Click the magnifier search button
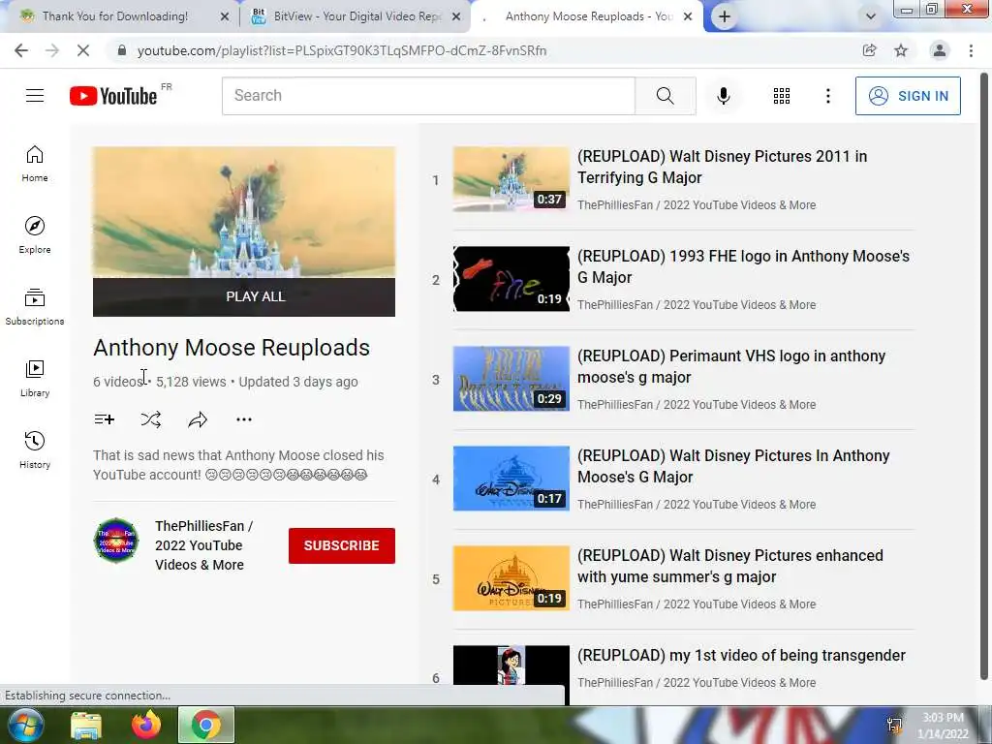Viewport: 992px width, 744px height. click(665, 96)
